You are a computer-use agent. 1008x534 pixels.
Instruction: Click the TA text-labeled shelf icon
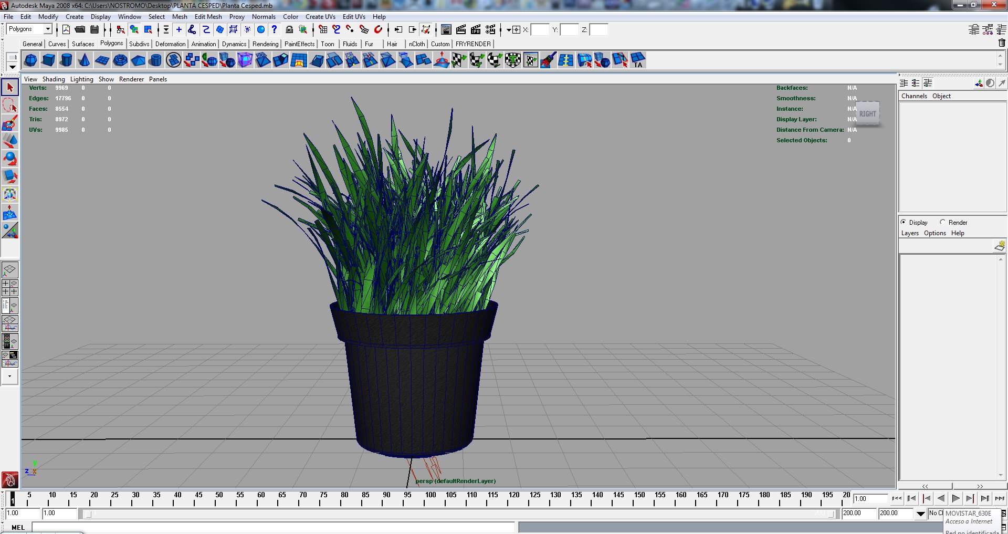pyautogui.click(x=638, y=60)
